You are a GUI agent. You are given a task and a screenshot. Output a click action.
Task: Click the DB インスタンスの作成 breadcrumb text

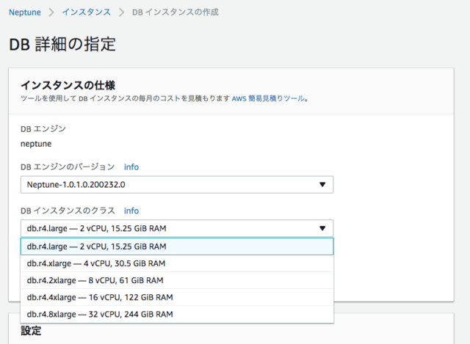tap(176, 12)
